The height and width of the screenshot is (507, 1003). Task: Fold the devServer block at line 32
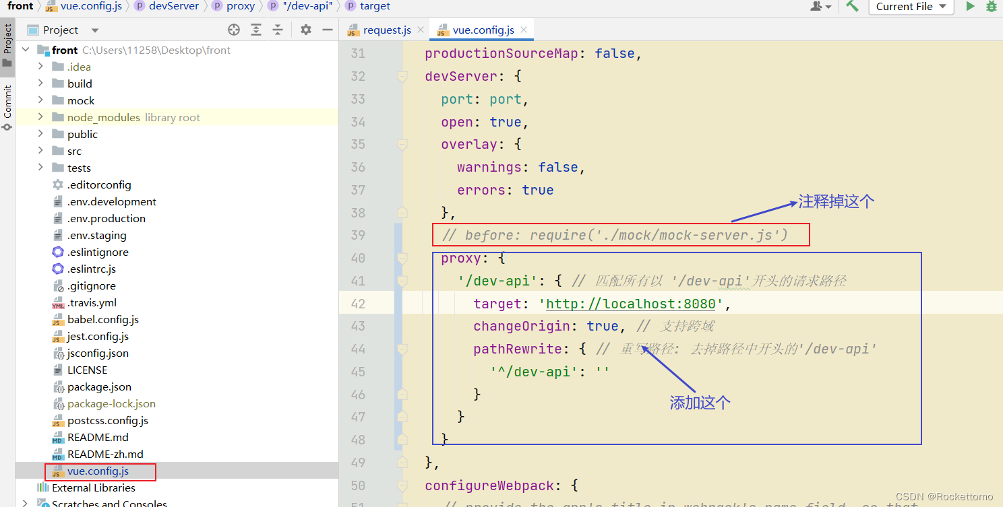point(402,76)
